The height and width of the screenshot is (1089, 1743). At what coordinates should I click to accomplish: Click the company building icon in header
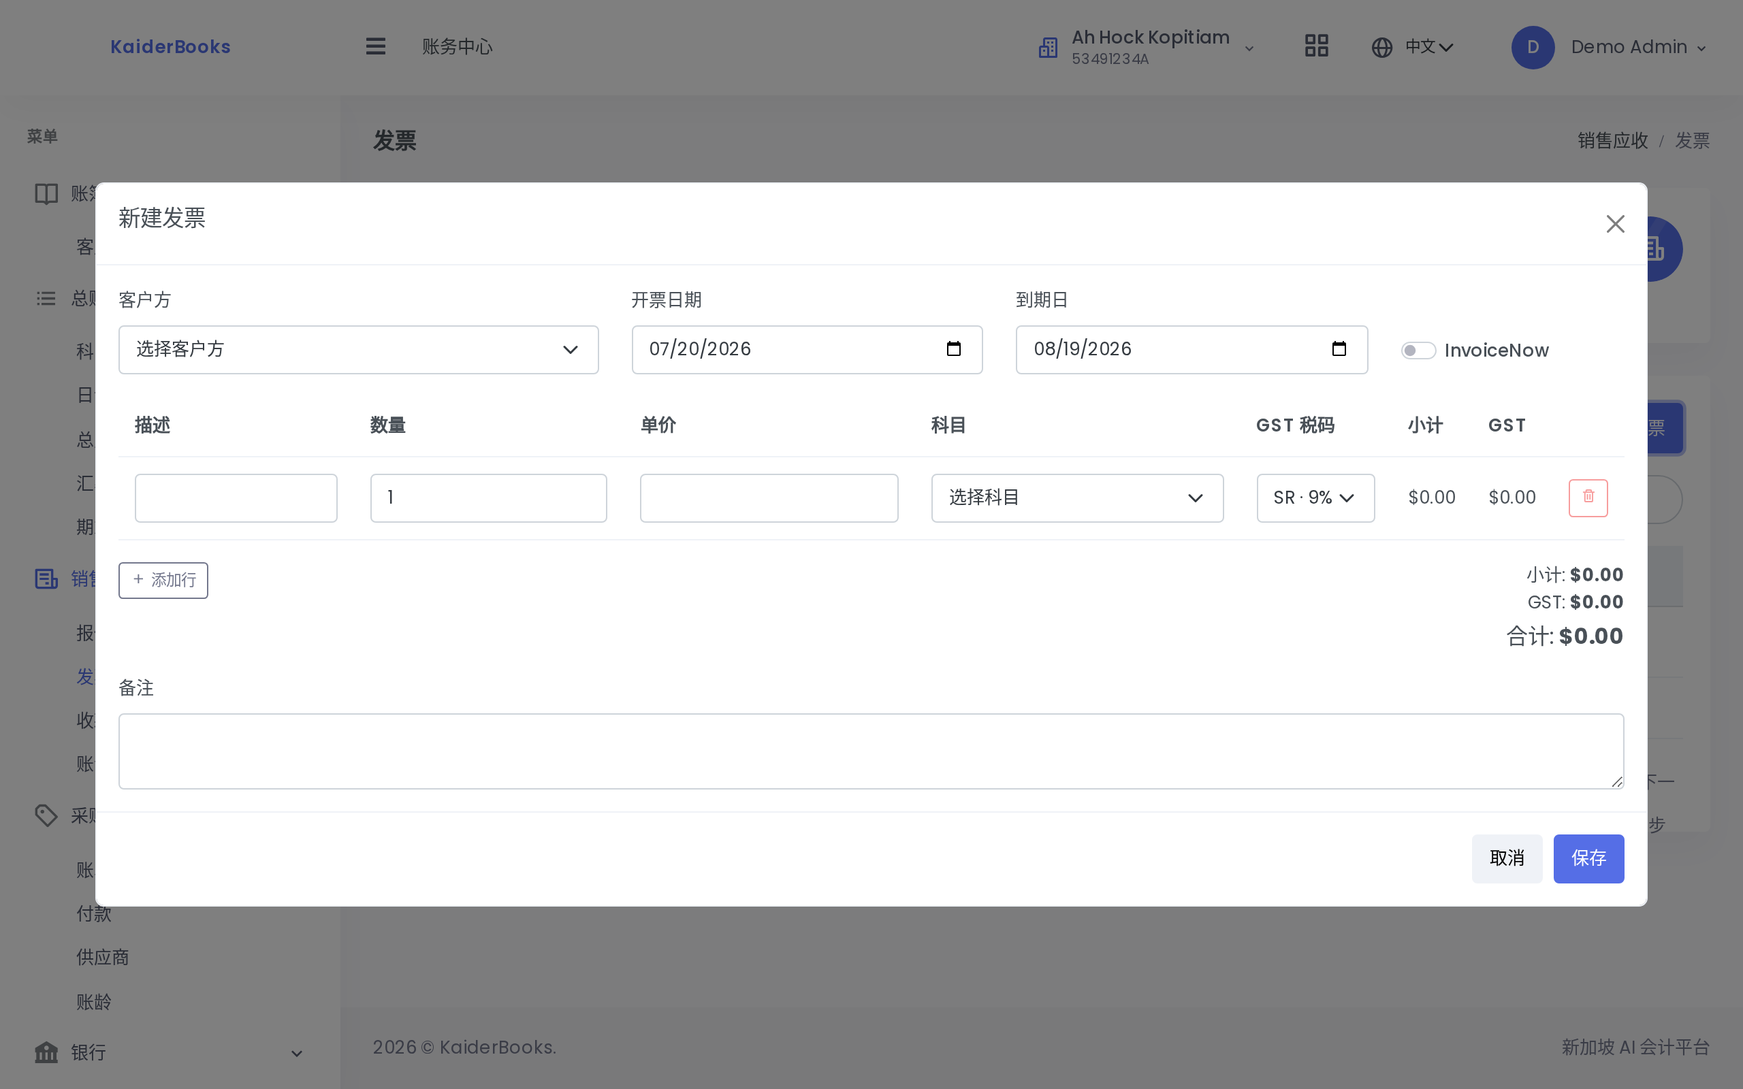[x=1047, y=48]
